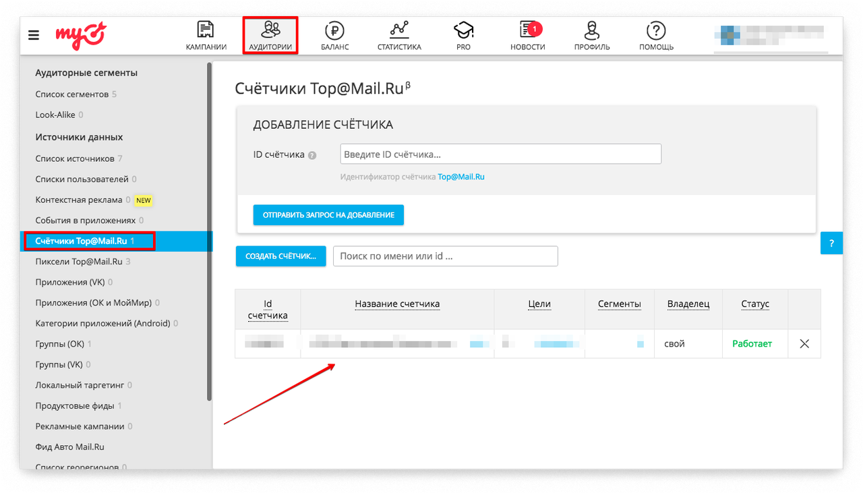Open the Профиль section
Viewport: 863px width, 493px height.
click(x=592, y=36)
